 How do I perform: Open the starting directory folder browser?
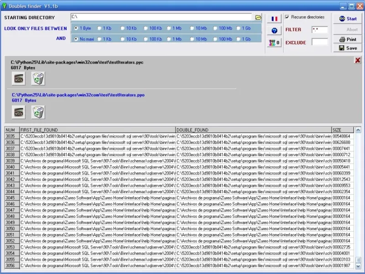point(258,17)
